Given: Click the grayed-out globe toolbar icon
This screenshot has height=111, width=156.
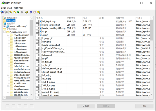Looking at the screenshot, I should (6, 12).
